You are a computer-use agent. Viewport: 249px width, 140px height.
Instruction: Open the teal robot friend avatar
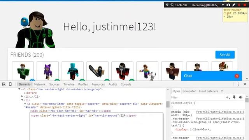pyautogui.click(x=73, y=71)
